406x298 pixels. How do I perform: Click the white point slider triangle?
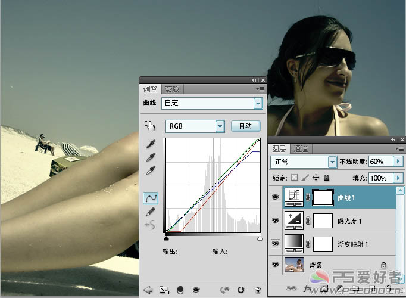(260, 238)
